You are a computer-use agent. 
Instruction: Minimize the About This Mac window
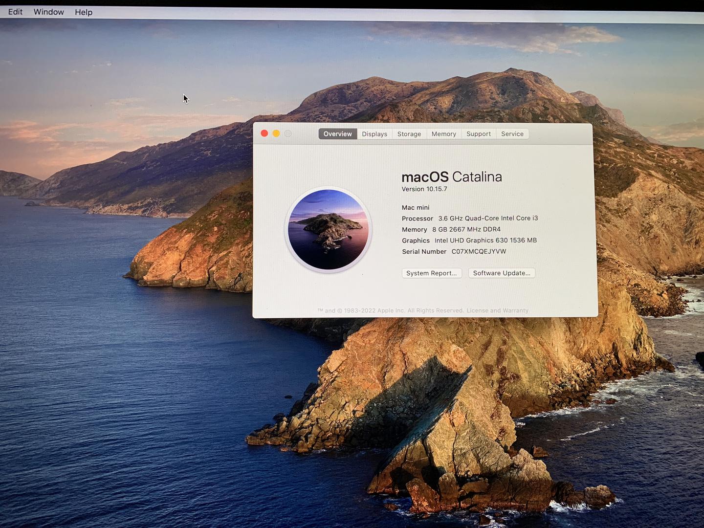point(276,133)
